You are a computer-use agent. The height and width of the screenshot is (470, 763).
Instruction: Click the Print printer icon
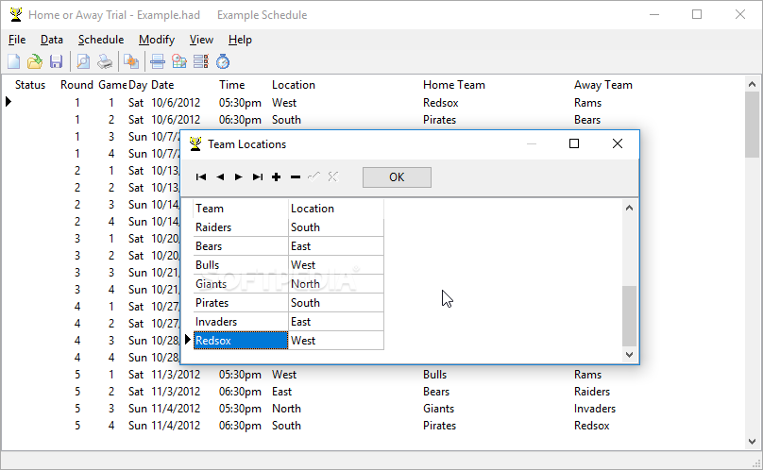pos(105,61)
